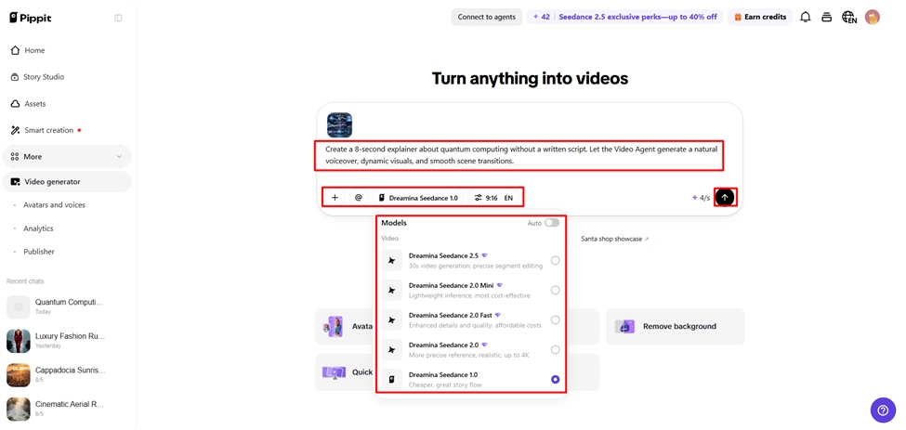Click the Dreamina Seedance 1.0 model icon
The width and height of the screenshot is (906, 430).
[x=392, y=380]
